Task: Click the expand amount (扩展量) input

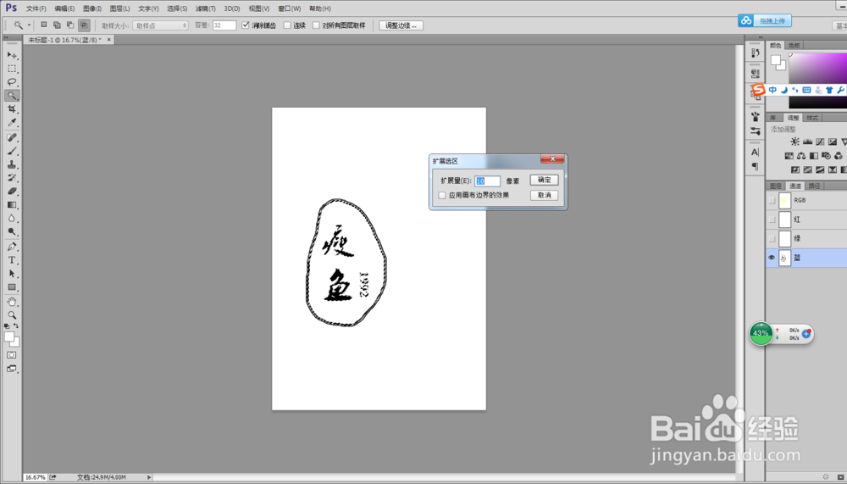Action: click(487, 181)
